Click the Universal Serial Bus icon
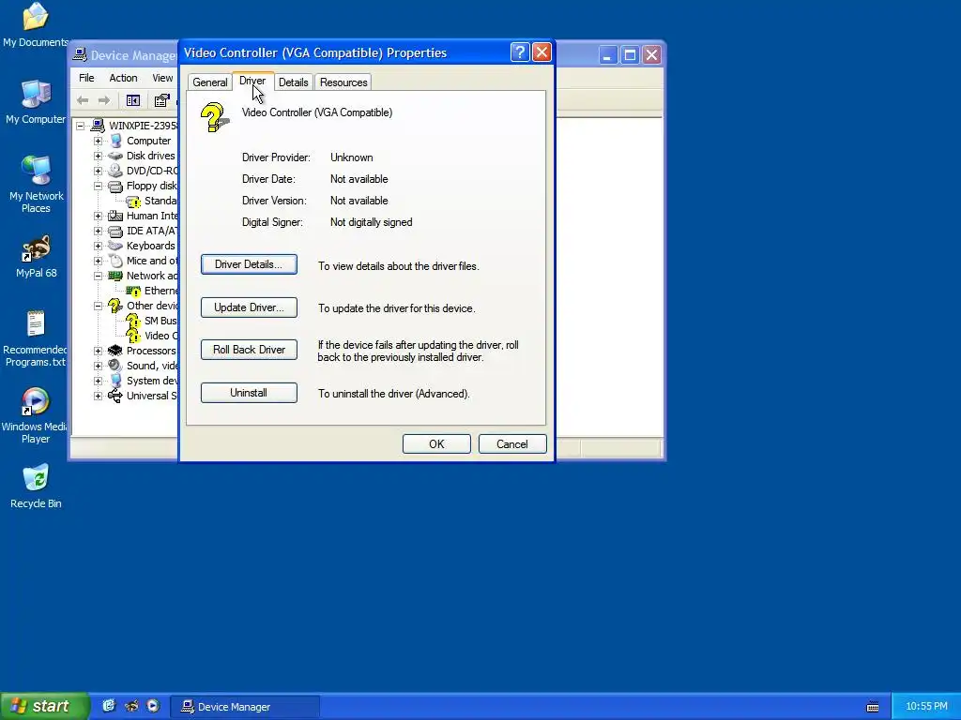 pos(115,396)
